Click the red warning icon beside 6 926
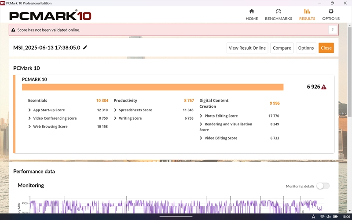This screenshot has width=352, height=220. click(x=324, y=87)
